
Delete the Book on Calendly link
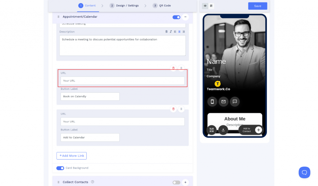tap(173, 68)
